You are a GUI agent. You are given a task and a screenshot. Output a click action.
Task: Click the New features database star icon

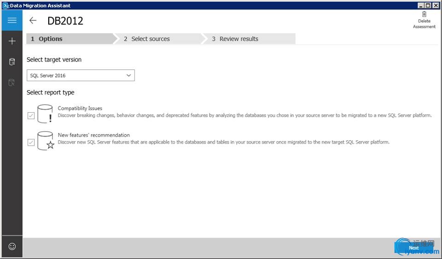pyautogui.click(x=46, y=140)
